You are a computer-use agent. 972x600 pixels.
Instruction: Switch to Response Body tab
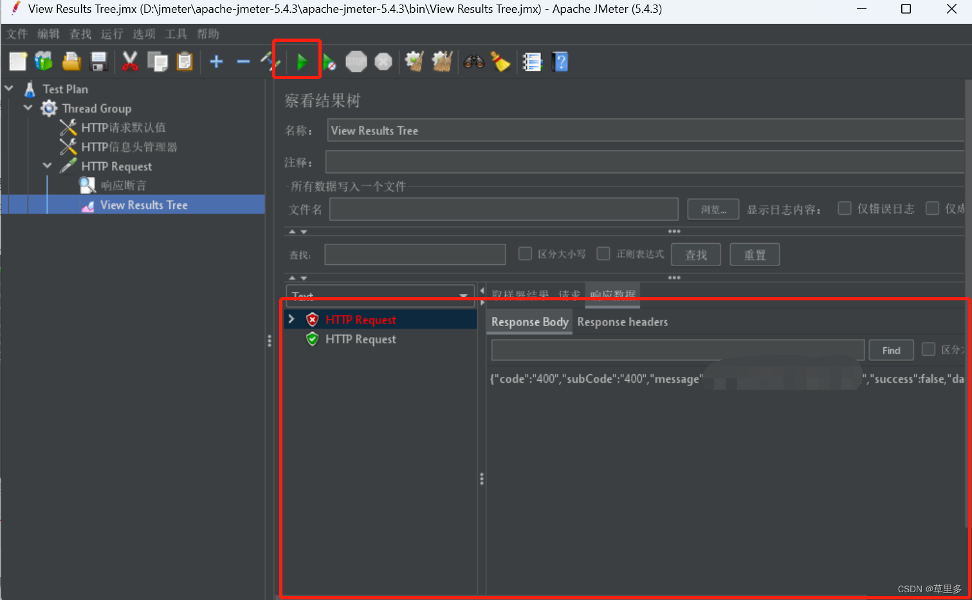tap(529, 322)
